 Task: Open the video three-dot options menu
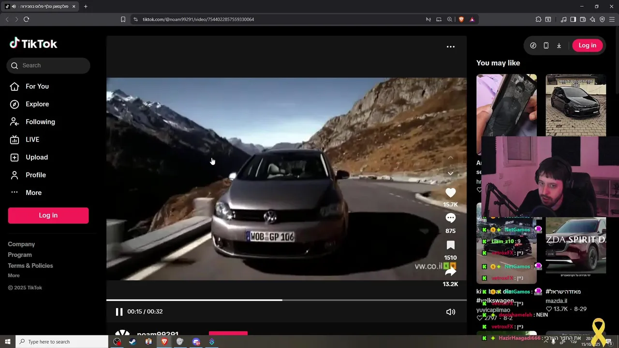(451, 46)
